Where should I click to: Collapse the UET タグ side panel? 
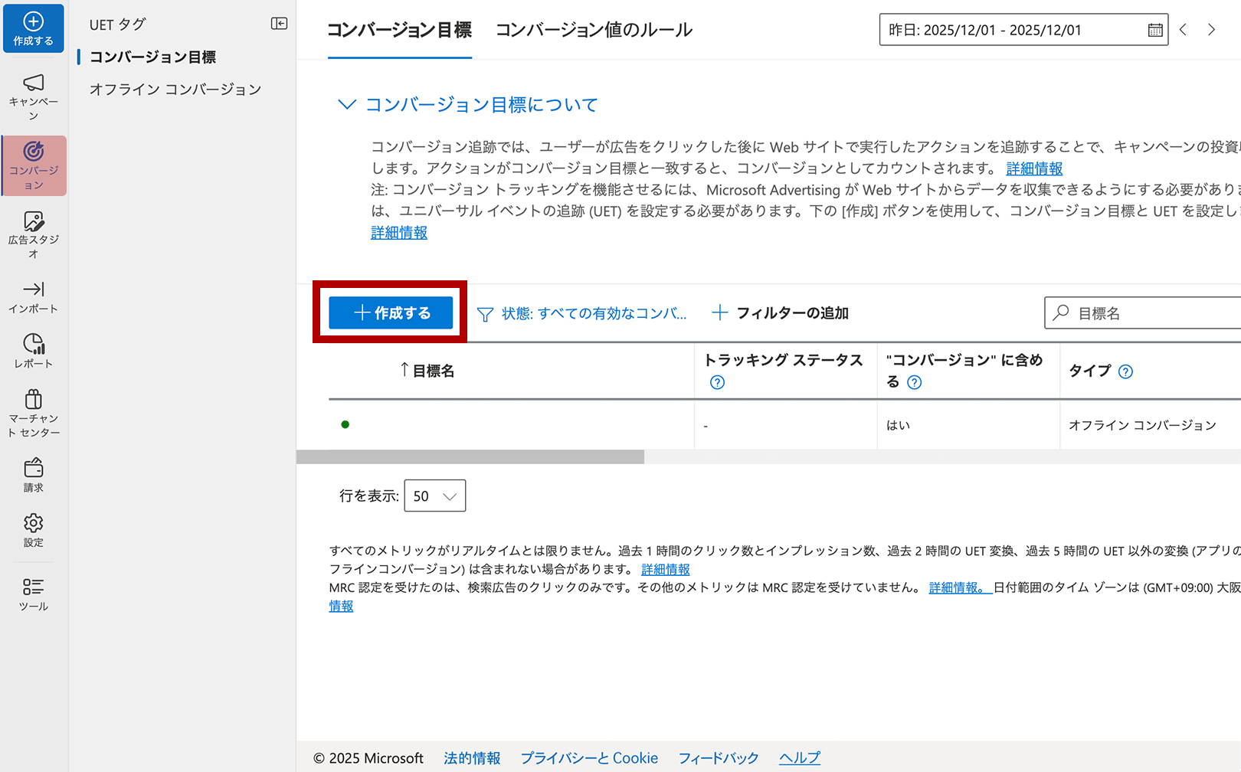(279, 24)
